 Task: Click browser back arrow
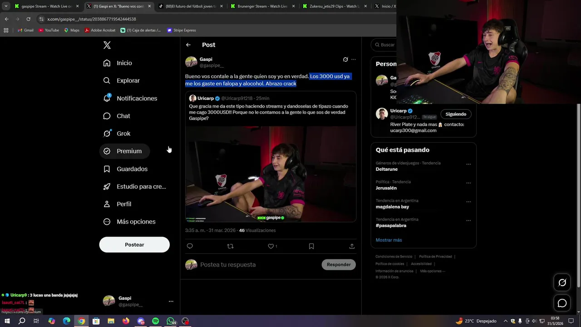(x=6, y=19)
